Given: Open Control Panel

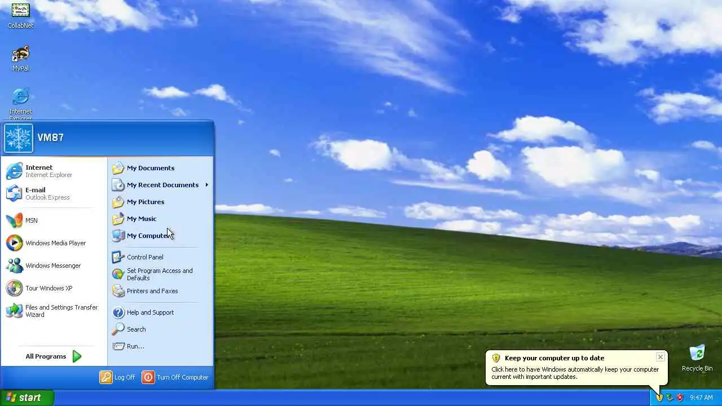Looking at the screenshot, I should [x=160, y=257].
